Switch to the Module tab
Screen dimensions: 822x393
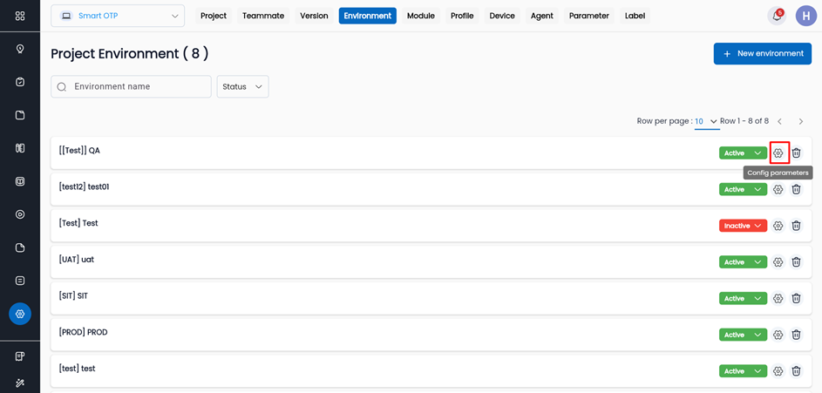coord(420,16)
